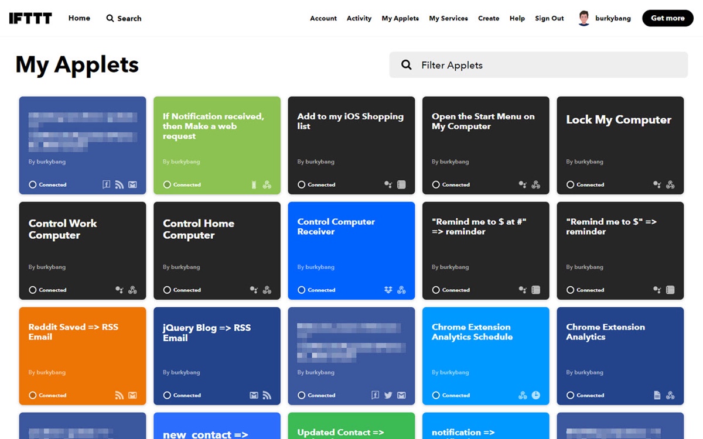Click the Google Assistant icon on Control Work Computer
This screenshot has width=703, height=439.
120,290
